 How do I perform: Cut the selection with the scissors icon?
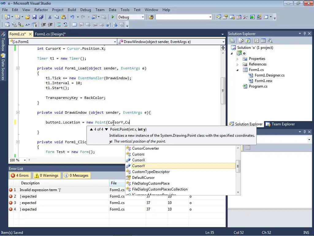point(50,17)
